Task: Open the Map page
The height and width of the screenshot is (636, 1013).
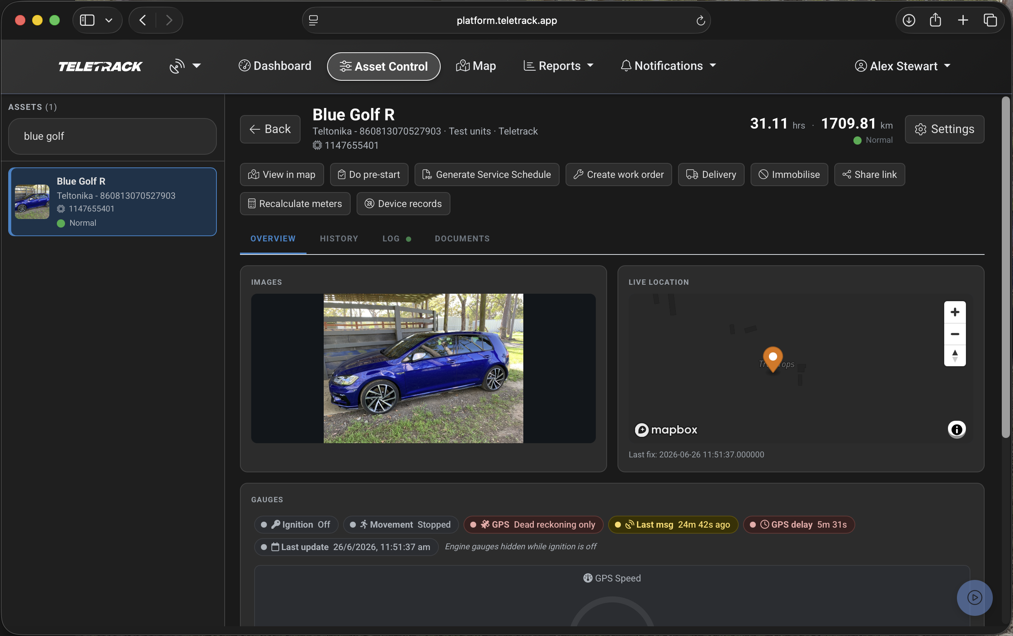Action: click(x=476, y=66)
